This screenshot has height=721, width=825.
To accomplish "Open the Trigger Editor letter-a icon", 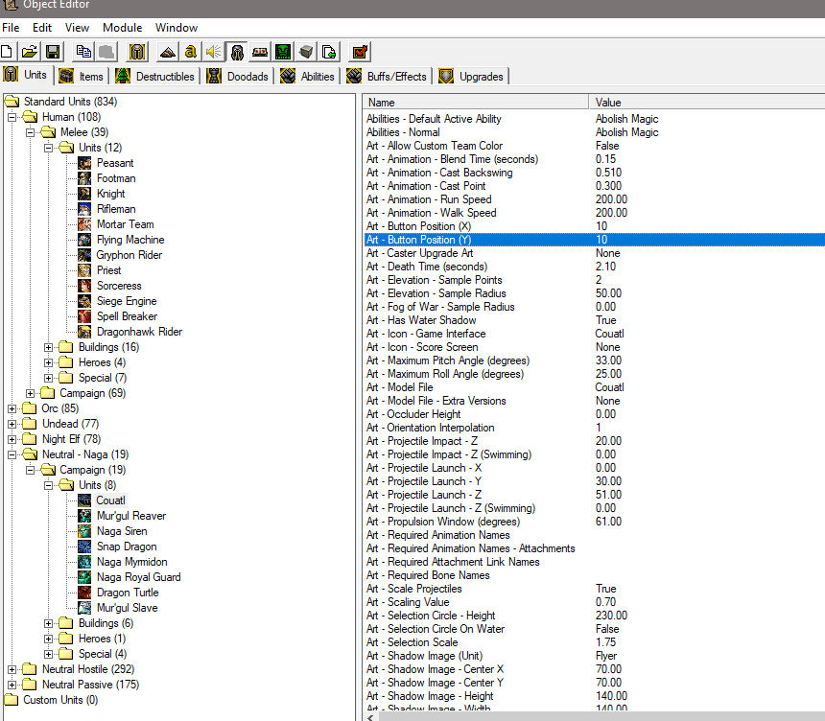I will [190, 52].
